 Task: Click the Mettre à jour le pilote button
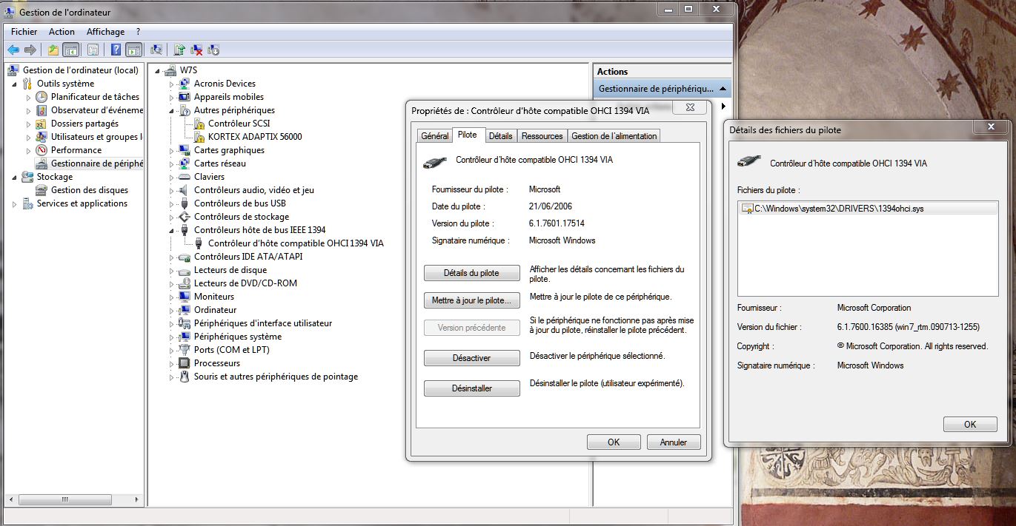tap(471, 300)
